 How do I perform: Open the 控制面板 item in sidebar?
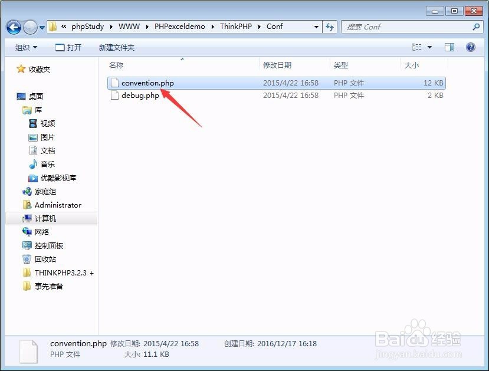[x=49, y=245]
